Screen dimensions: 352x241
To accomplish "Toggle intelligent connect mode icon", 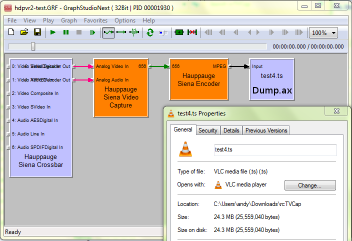I will coord(108,32).
